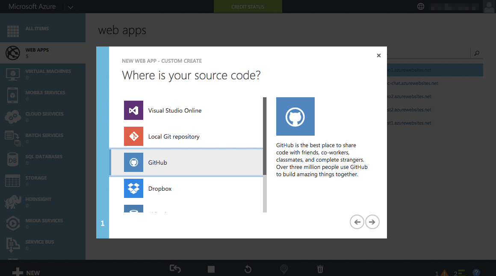Click the Manage Domains command icon
The height and width of the screenshot is (276, 496).
(x=284, y=269)
